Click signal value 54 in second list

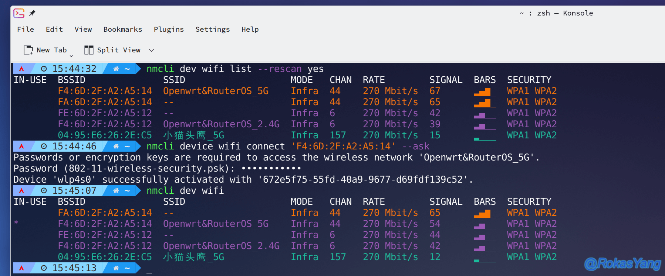pos(435,224)
